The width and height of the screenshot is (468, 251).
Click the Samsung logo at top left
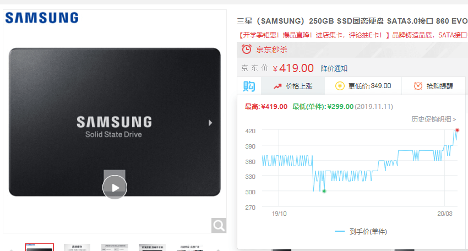pos(42,18)
